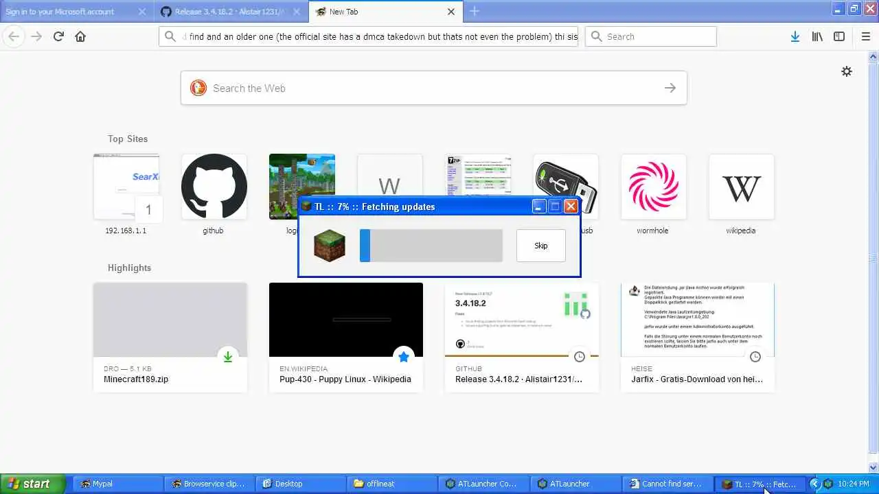Open the hamburger menu
Screen dimensions: 879x494
coord(865,36)
